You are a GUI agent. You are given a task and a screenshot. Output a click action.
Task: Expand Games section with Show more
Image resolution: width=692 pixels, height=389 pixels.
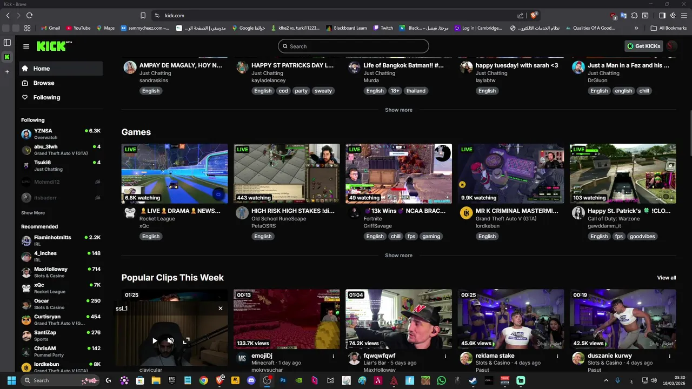pyautogui.click(x=398, y=255)
